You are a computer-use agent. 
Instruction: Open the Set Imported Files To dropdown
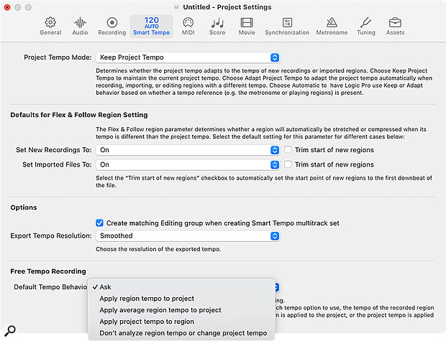[188, 164]
